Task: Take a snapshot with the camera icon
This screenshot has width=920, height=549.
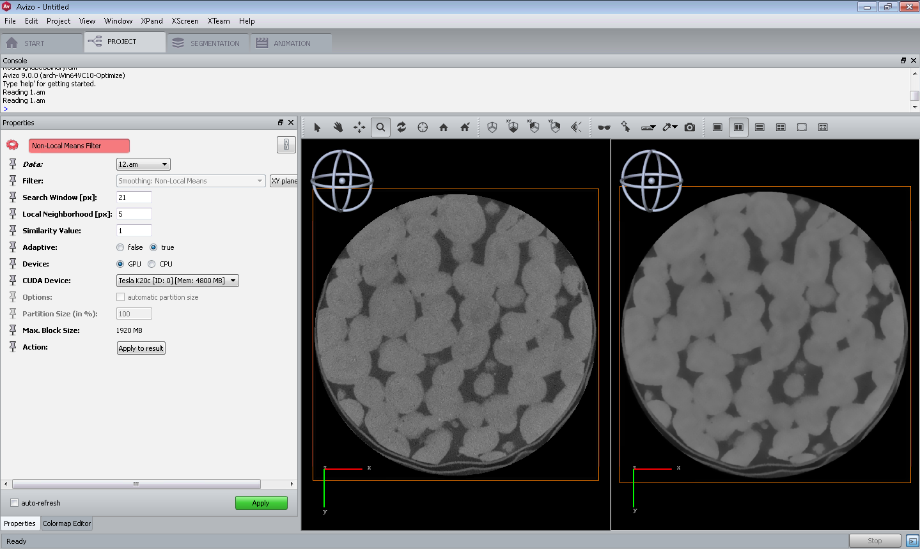Action: (x=689, y=127)
